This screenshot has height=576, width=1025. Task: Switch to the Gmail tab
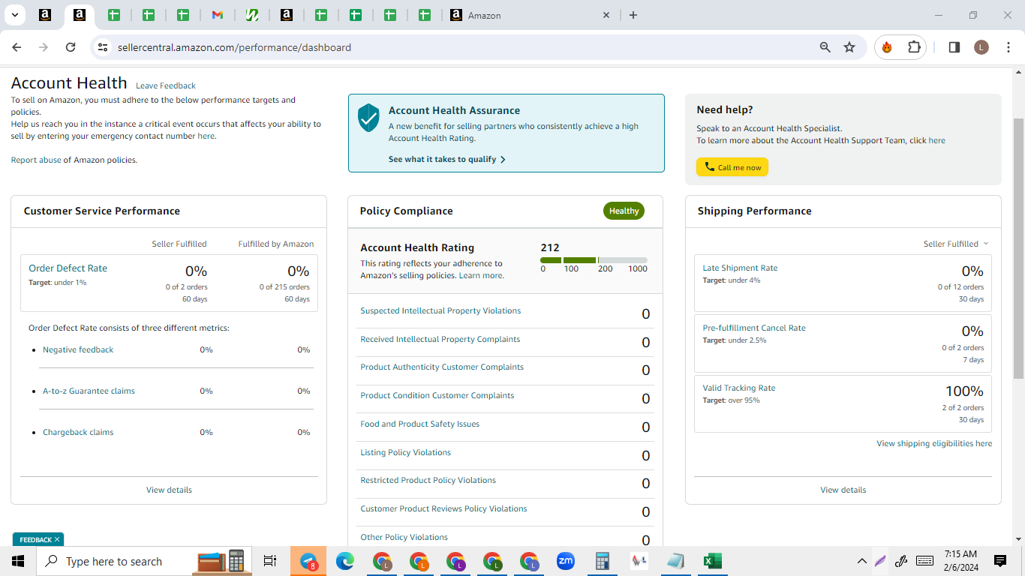tap(218, 15)
